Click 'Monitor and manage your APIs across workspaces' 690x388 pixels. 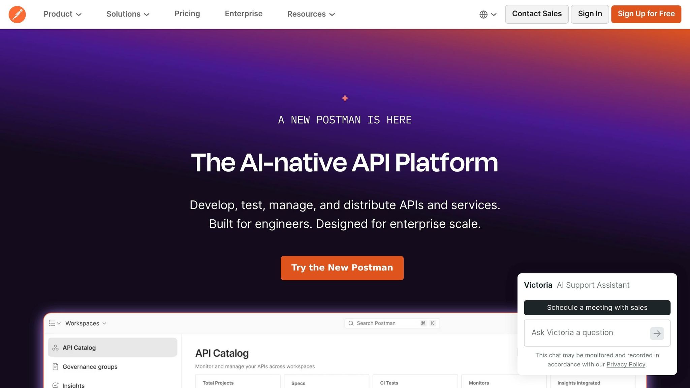pos(255,366)
